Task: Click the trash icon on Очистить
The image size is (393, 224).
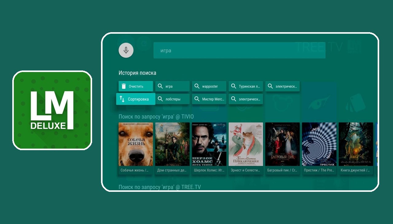Action: click(124, 86)
